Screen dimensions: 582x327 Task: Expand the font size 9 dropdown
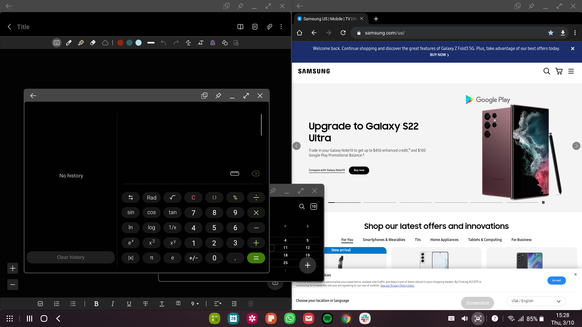click(x=195, y=304)
